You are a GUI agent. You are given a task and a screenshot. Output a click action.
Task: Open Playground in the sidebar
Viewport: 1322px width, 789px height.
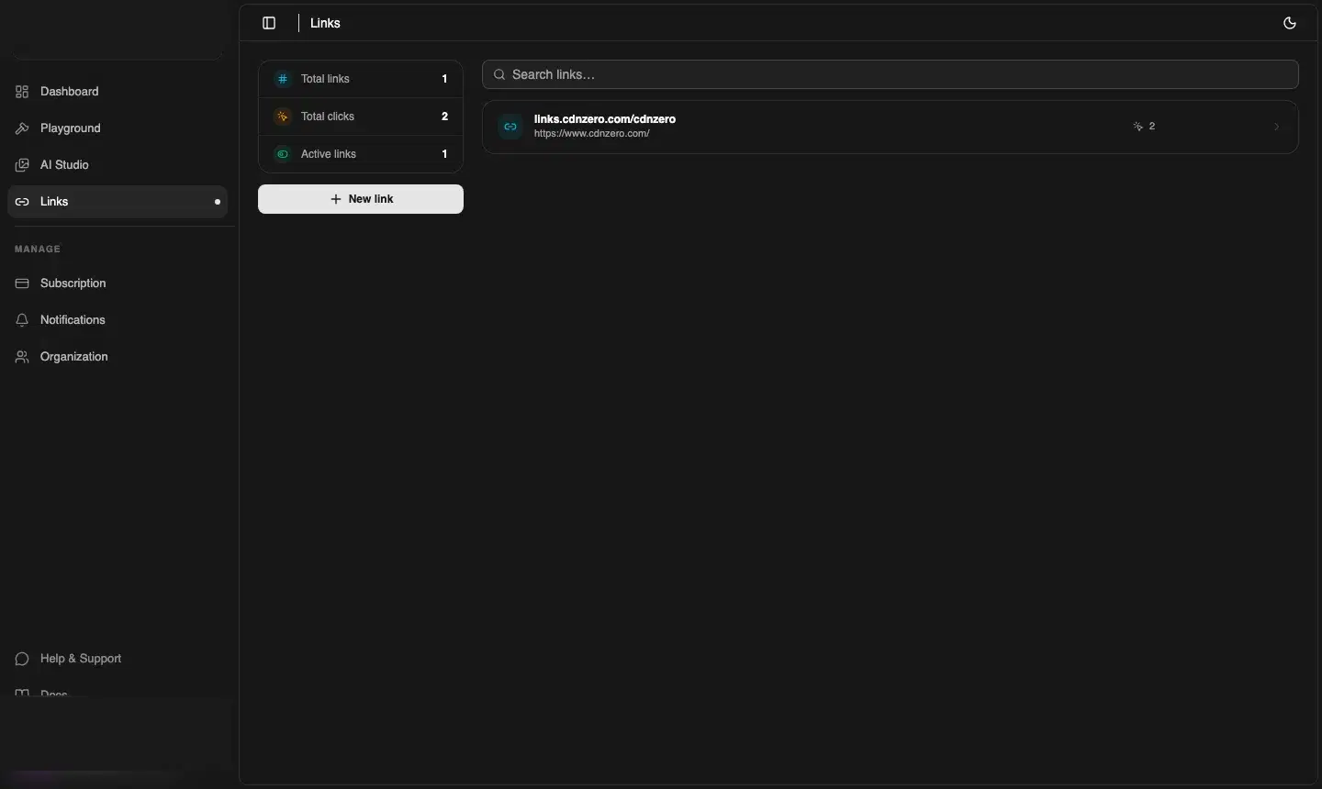click(x=118, y=128)
